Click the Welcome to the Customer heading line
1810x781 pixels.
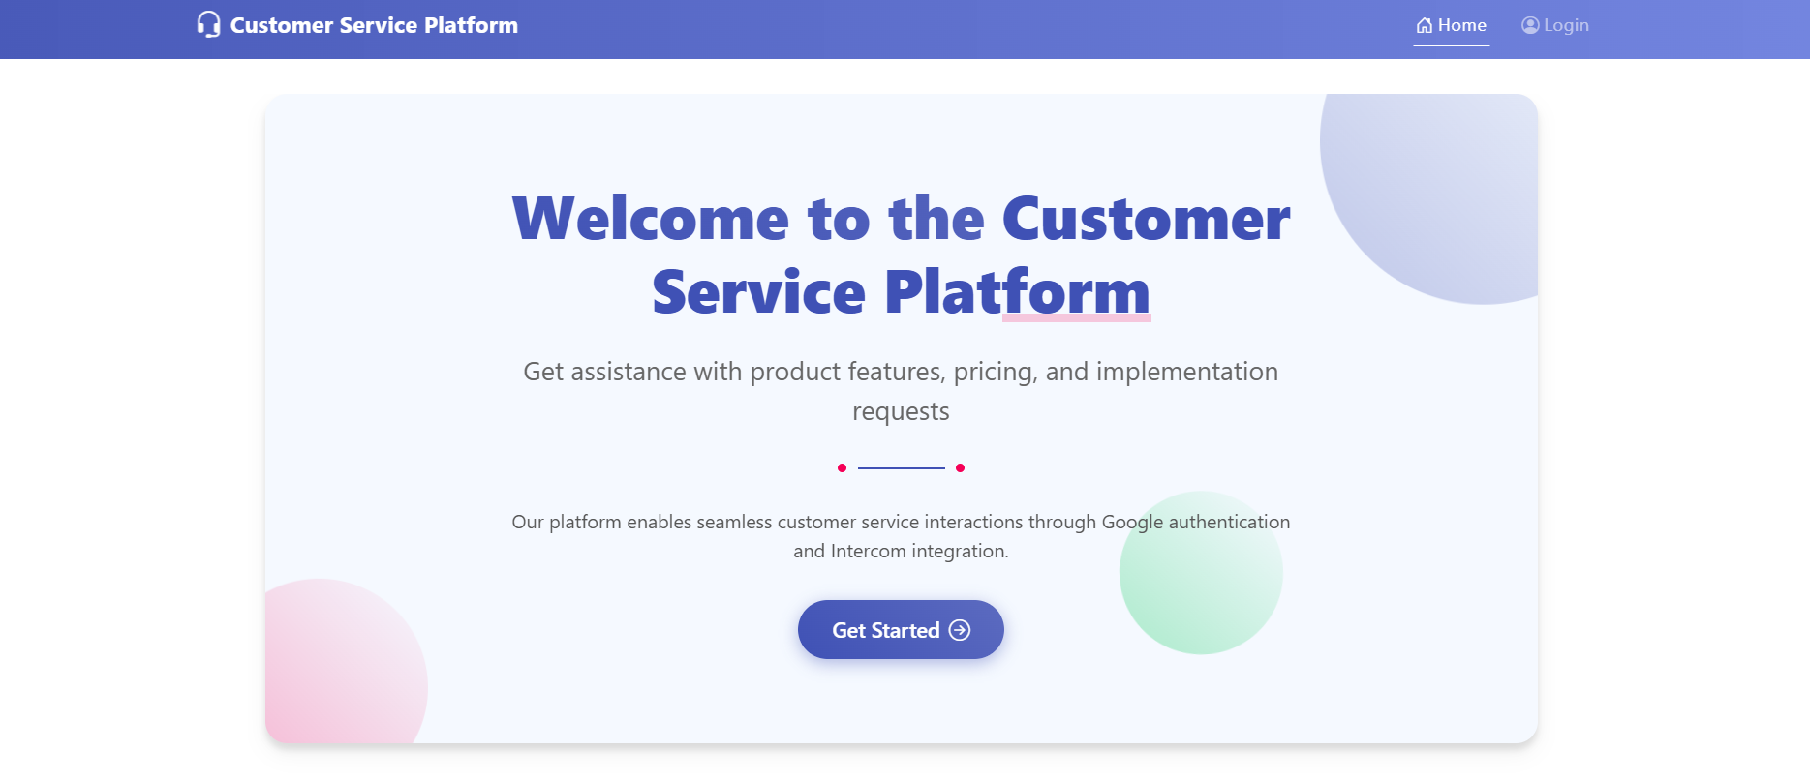901,219
